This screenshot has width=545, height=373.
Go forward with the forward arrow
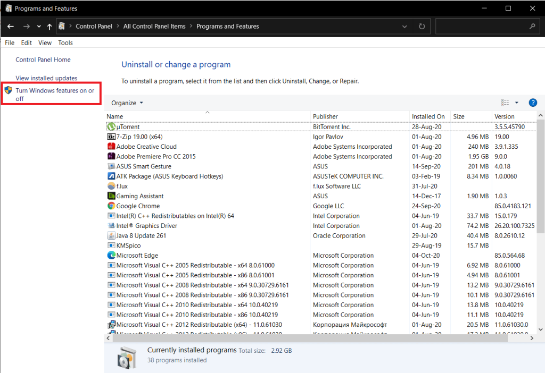pos(27,27)
